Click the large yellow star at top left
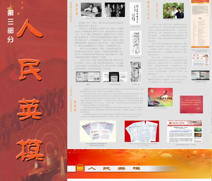 pos(10,7)
